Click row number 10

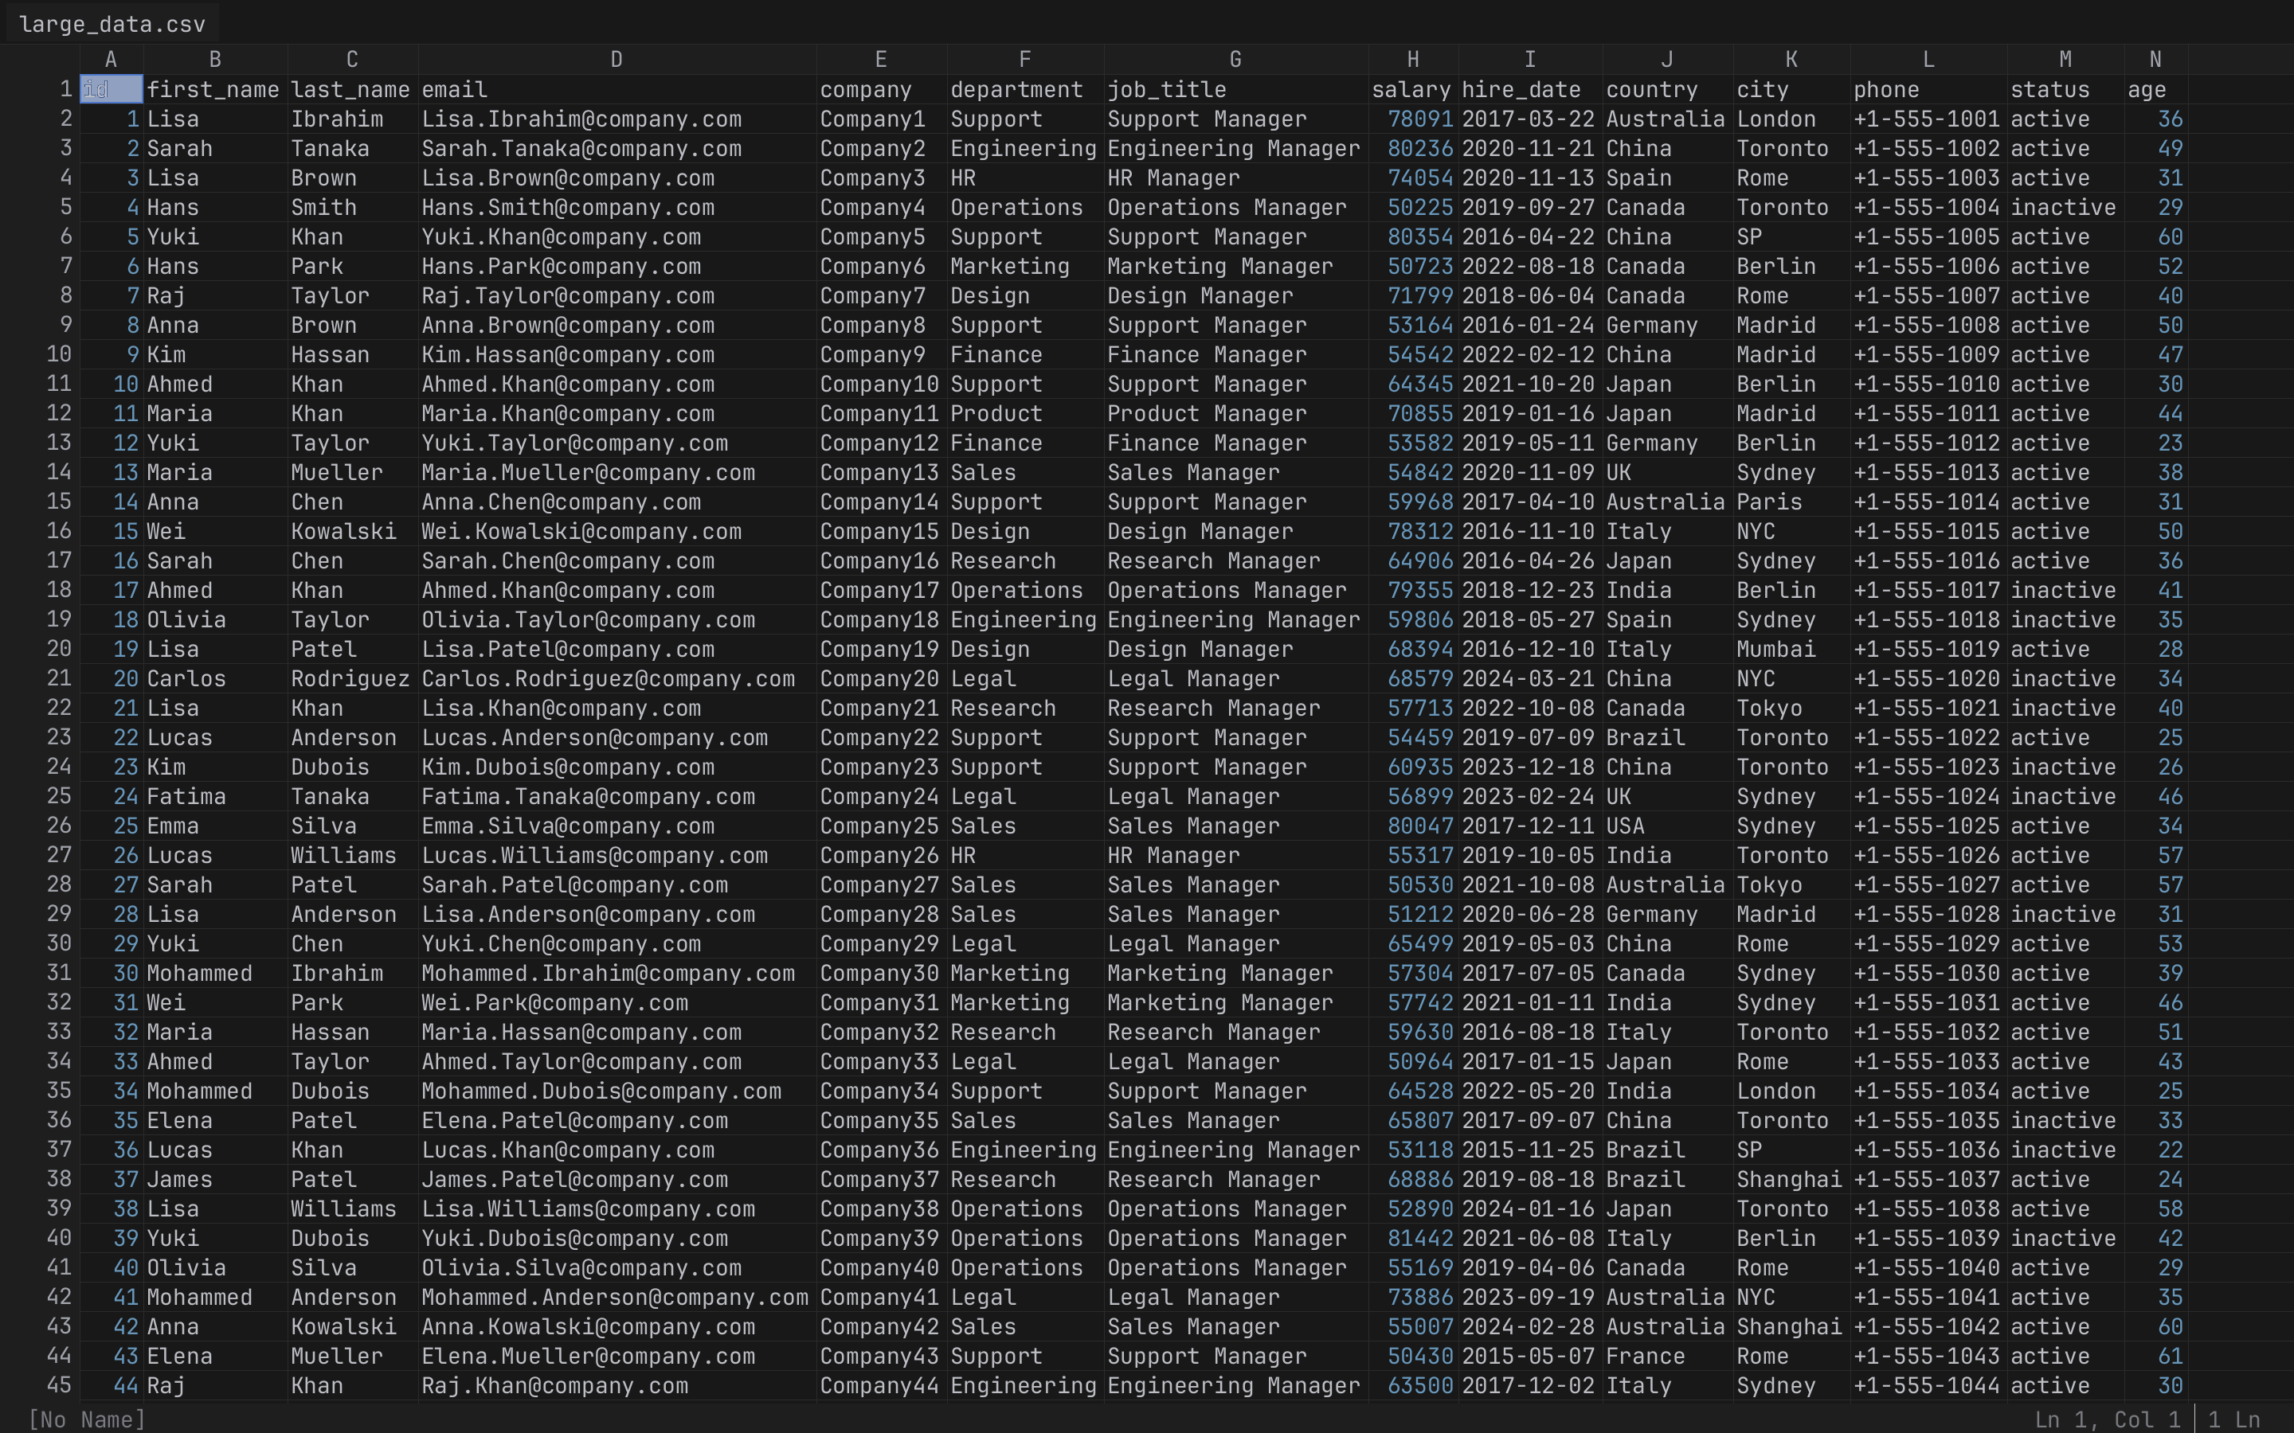[x=59, y=354]
